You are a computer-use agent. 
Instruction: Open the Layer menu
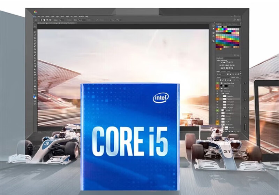click(53, 16)
